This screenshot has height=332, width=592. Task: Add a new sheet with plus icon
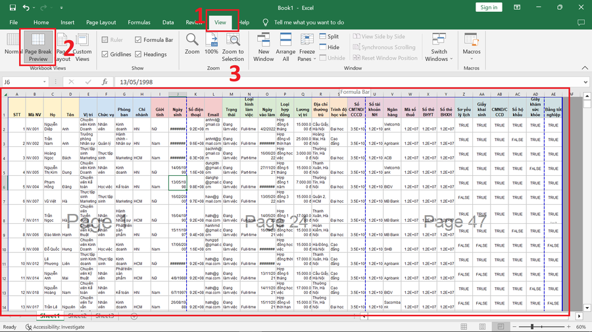point(134,316)
